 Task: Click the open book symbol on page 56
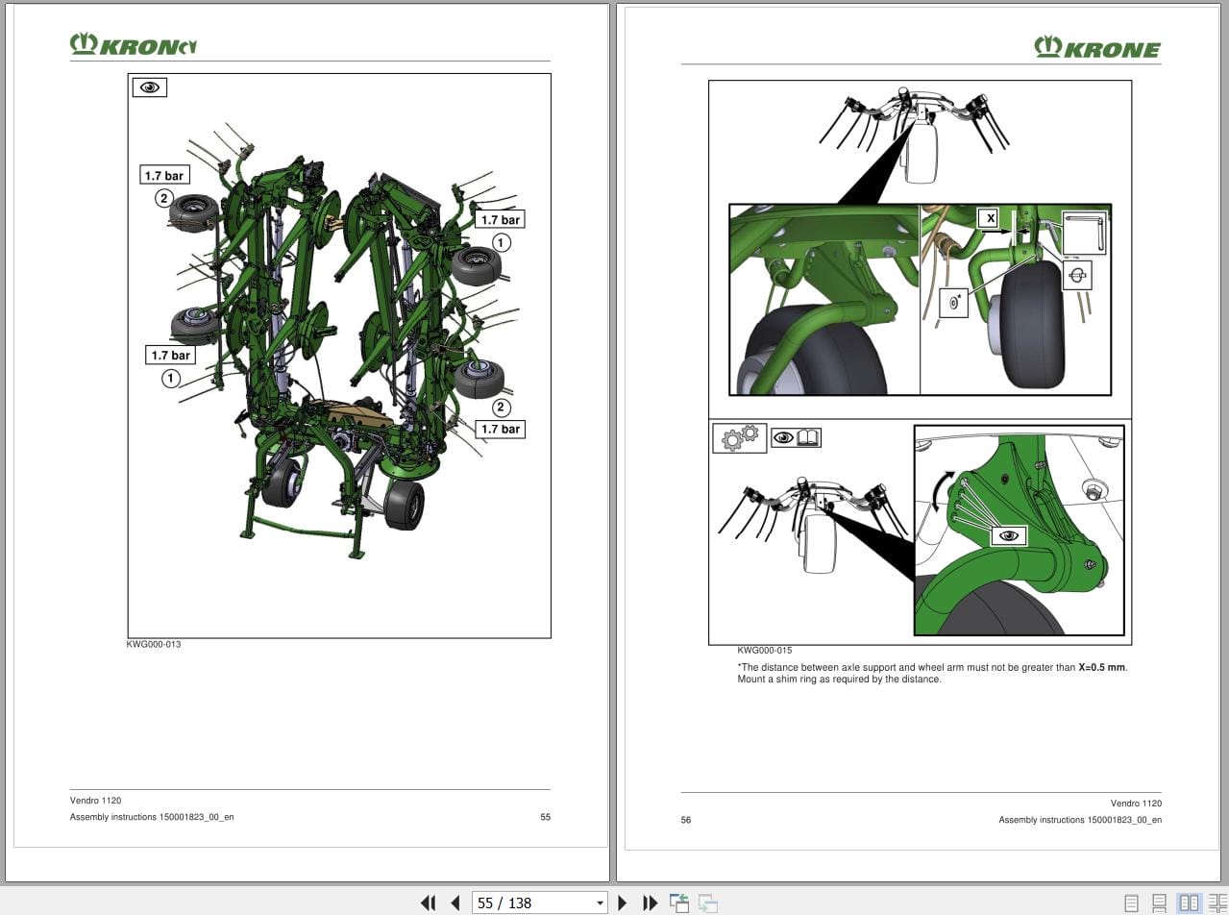pyautogui.click(x=804, y=437)
